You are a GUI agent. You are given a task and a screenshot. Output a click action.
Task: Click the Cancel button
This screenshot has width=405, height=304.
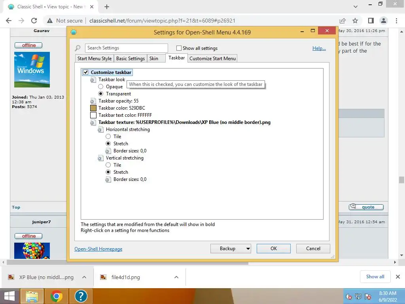point(313,249)
